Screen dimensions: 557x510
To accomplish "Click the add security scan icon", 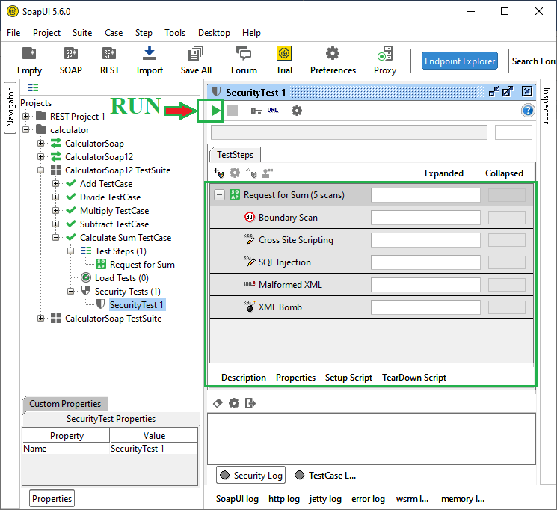I will pos(218,173).
